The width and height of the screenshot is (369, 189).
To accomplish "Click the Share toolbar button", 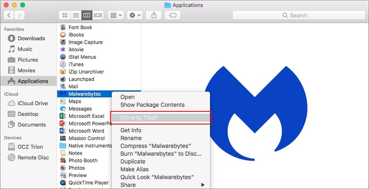I will (x=154, y=15).
